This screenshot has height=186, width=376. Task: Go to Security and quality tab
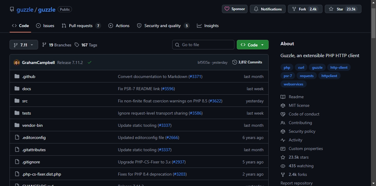(163, 26)
